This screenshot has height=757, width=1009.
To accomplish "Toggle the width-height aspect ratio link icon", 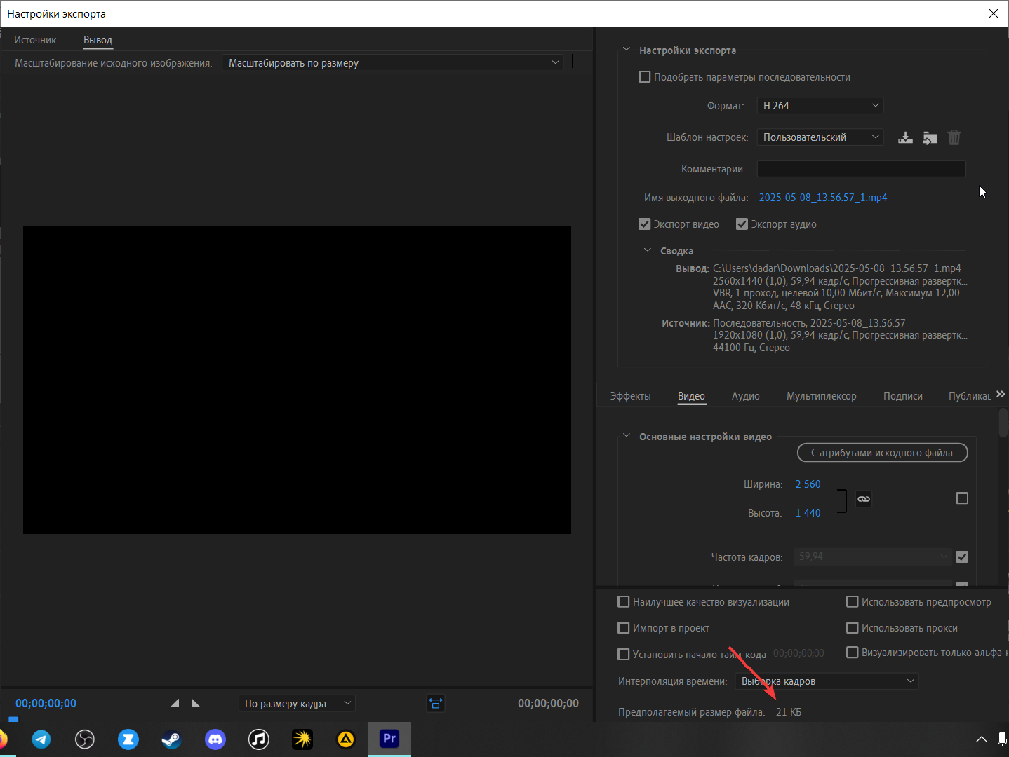I will click(864, 499).
